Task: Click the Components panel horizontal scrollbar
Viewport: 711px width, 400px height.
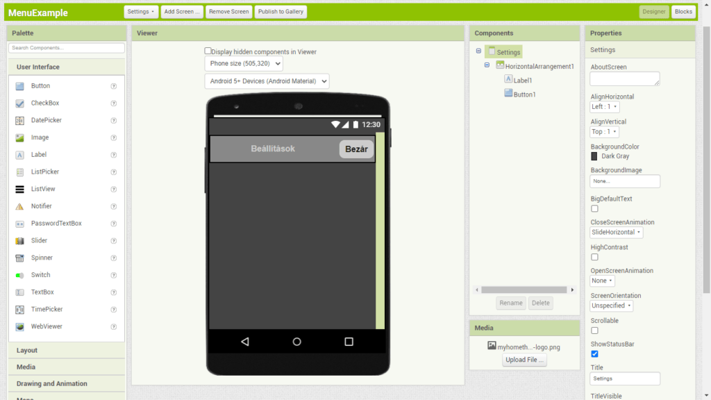Action: coord(524,290)
